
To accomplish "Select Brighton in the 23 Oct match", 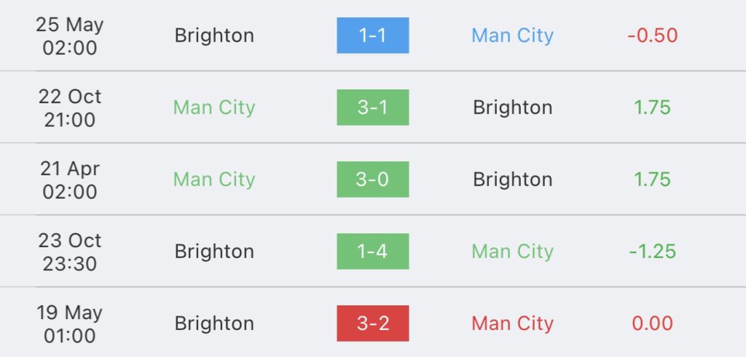I will [x=214, y=251].
